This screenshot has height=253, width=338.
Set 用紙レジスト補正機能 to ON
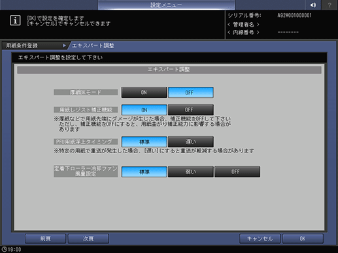click(144, 110)
